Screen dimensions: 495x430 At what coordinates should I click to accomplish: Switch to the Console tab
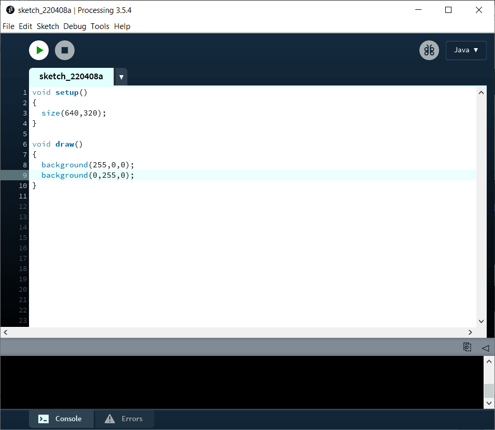[x=61, y=419]
